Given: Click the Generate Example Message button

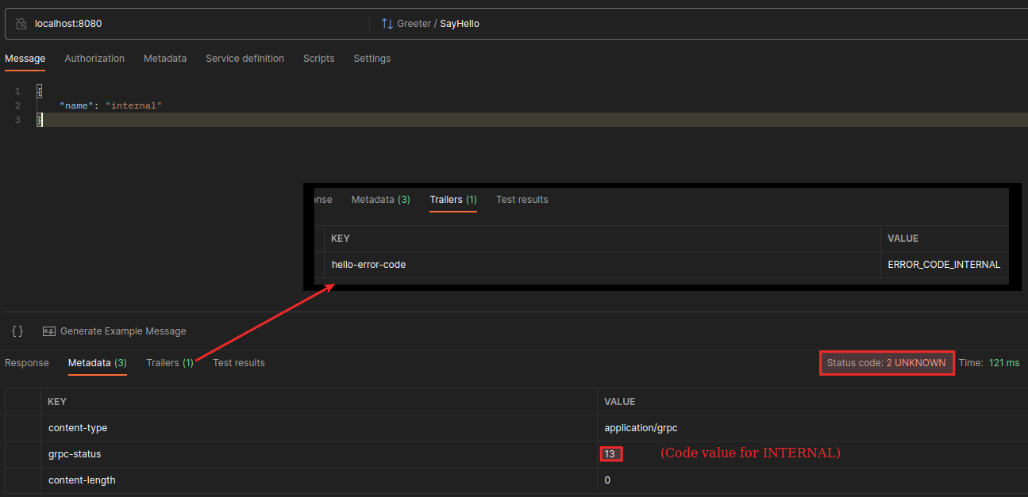Looking at the screenshot, I should pyautogui.click(x=114, y=331).
